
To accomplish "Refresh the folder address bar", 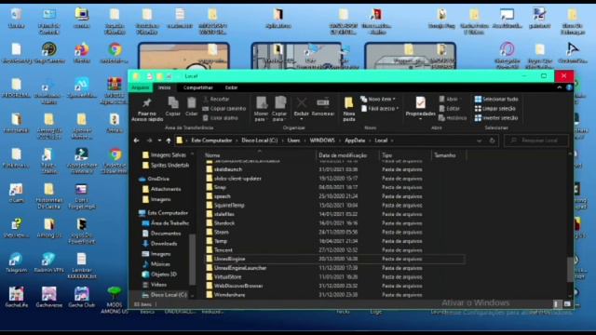I will point(492,141).
